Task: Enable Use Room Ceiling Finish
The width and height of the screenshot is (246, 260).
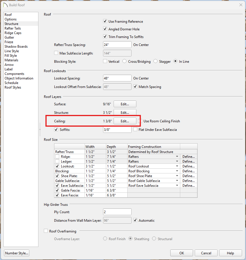Action: coord(141,121)
